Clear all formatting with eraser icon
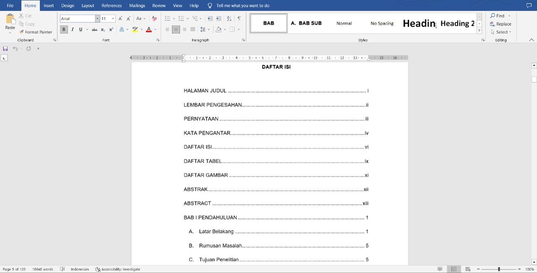The width and height of the screenshot is (537, 273). click(x=154, y=19)
